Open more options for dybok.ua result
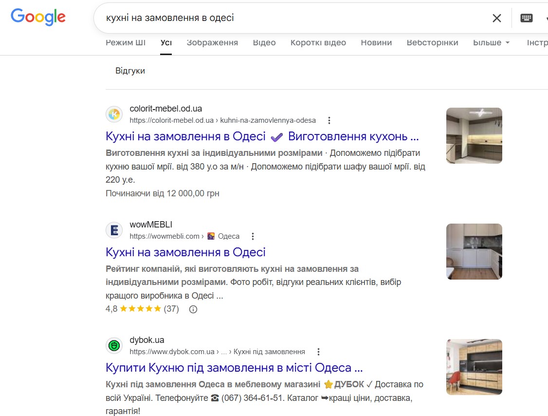This screenshot has width=548, height=416. click(318, 352)
